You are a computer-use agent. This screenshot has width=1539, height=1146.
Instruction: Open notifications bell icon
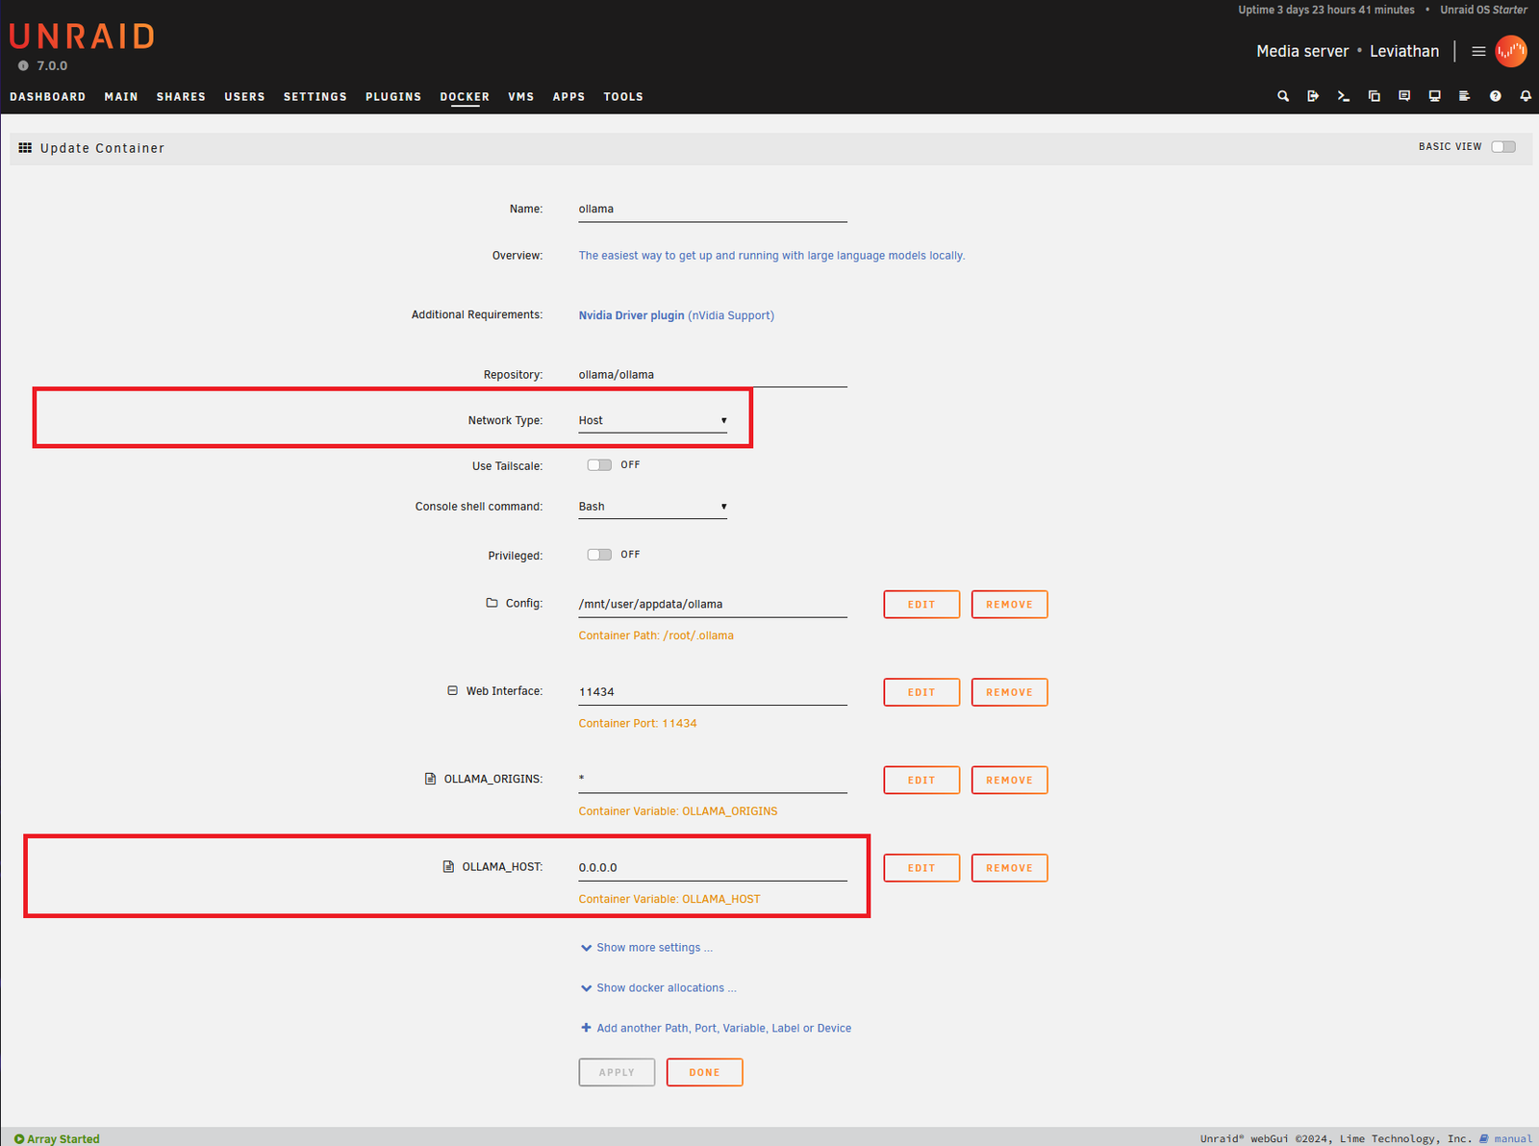[x=1526, y=96]
